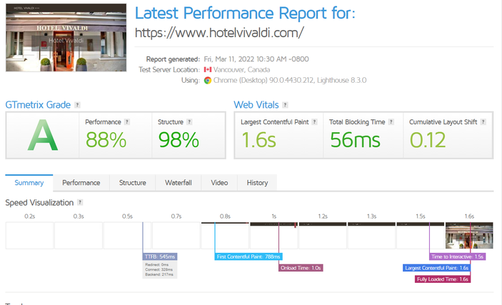
Task: Switch to the Video tab
Action: click(x=219, y=183)
